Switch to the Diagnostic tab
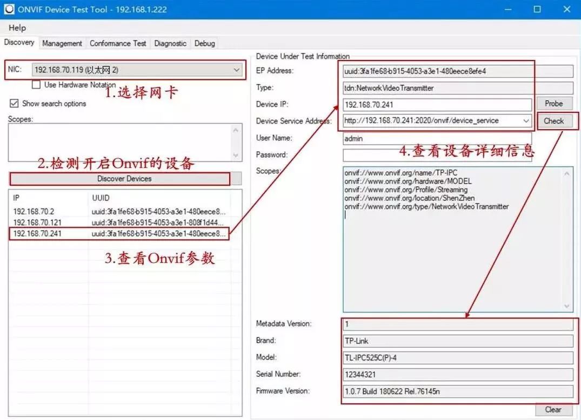The image size is (581, 420). (170, 43)
